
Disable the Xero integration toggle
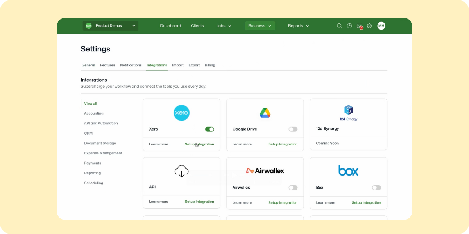(x=209, y=129)
